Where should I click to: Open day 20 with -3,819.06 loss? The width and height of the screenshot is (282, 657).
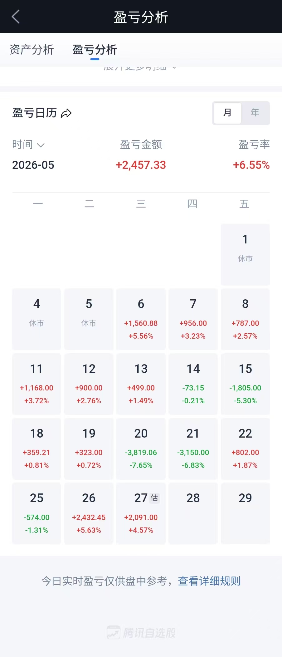(141, 449)
